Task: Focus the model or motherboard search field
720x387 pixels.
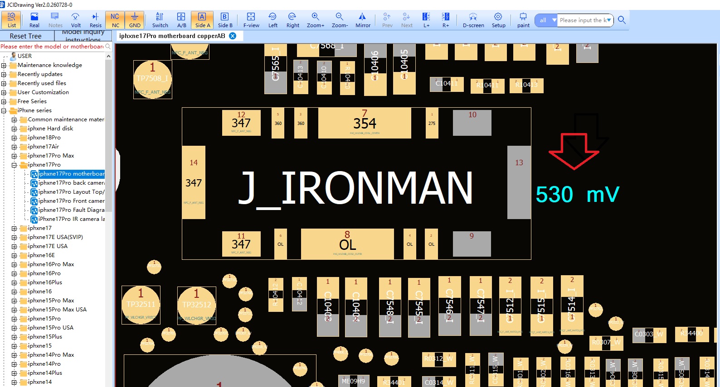Action: (52, 46)
